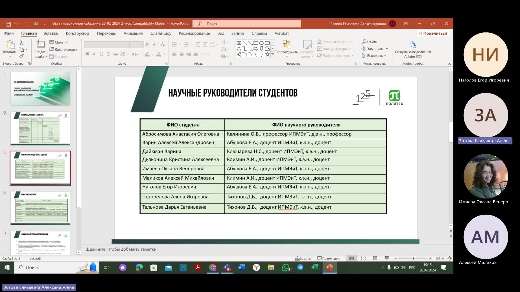520x292 pixels.
Task: Open the Выделить dropdown
Action: point(374,56)
